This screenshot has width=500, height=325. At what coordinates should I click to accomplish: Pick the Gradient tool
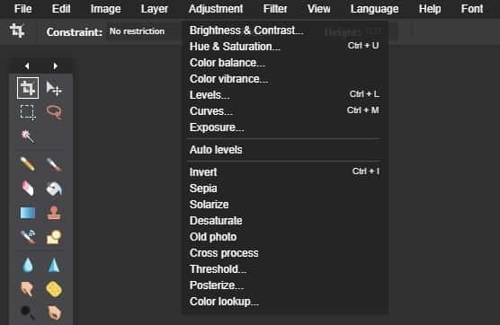(28, 213)
